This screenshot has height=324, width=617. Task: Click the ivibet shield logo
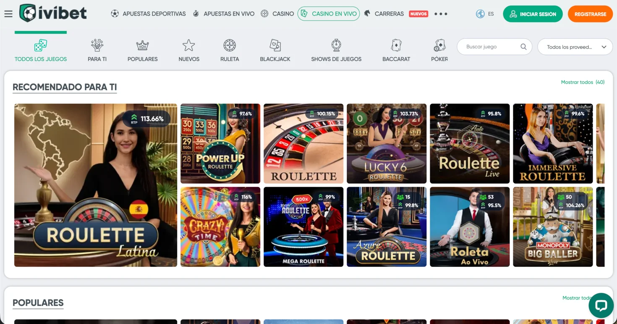tap(27, 13)
